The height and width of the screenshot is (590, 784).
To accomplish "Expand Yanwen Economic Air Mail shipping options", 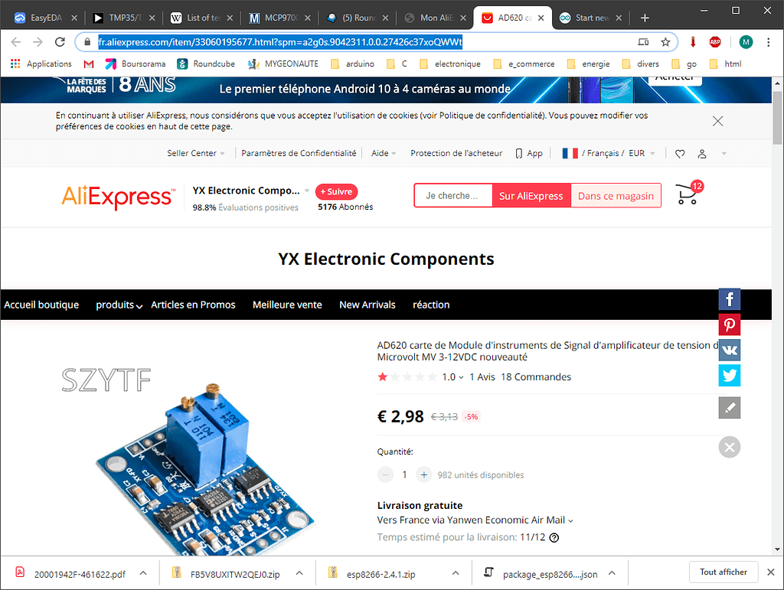I will (475, 520).
